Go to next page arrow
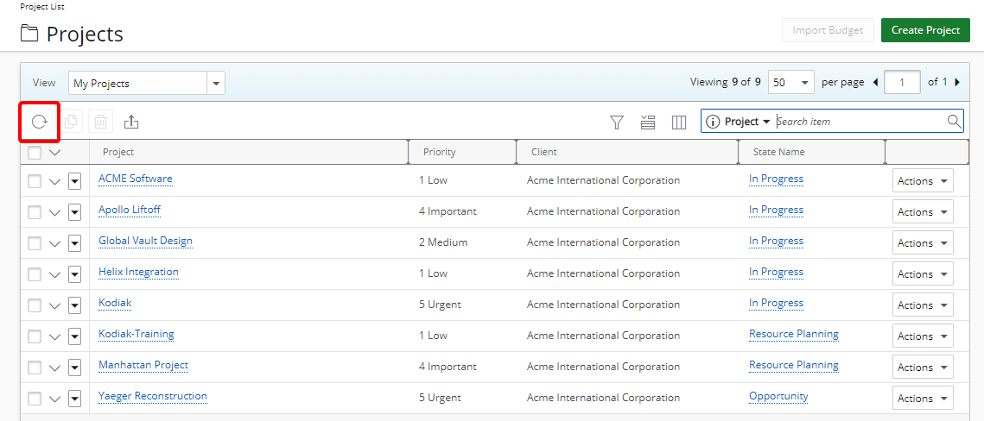 (x=957, y=83)
